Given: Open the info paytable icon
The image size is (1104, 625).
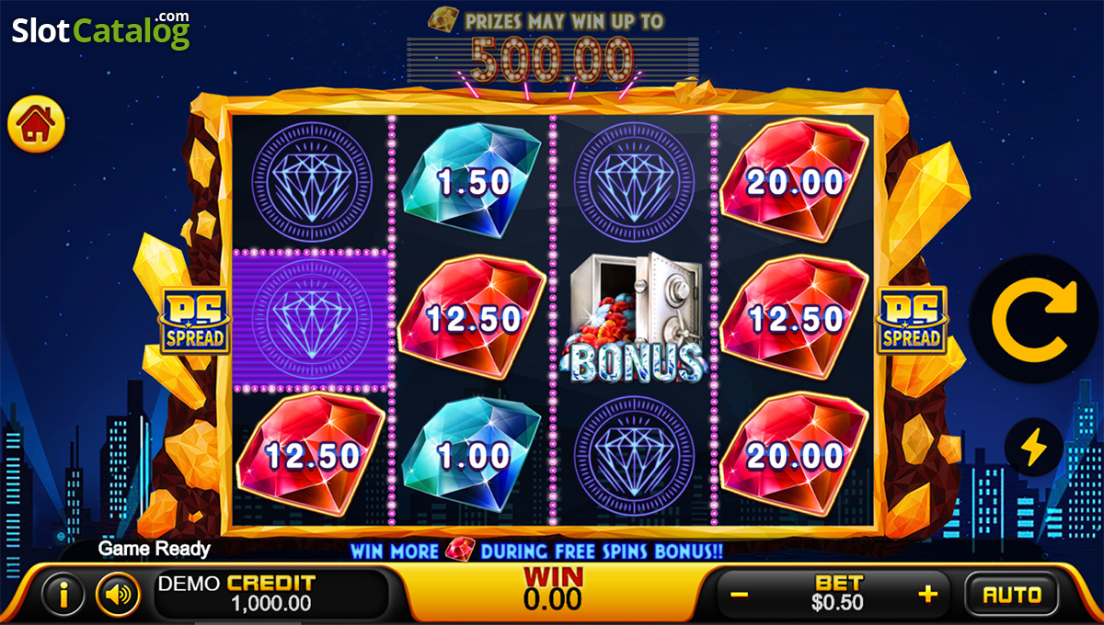Looking at the screenshot, I should (64, 596).
